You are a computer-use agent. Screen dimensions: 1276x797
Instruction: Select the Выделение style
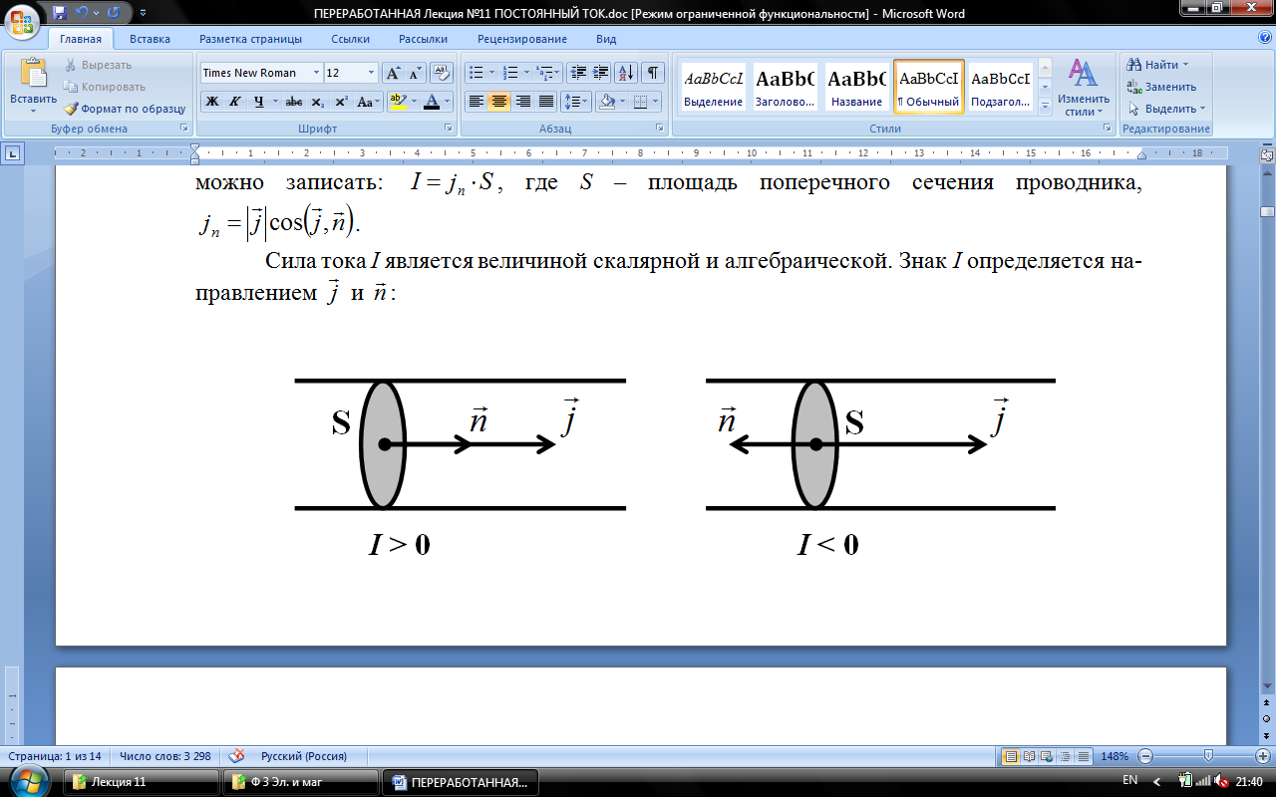[713, 88]
